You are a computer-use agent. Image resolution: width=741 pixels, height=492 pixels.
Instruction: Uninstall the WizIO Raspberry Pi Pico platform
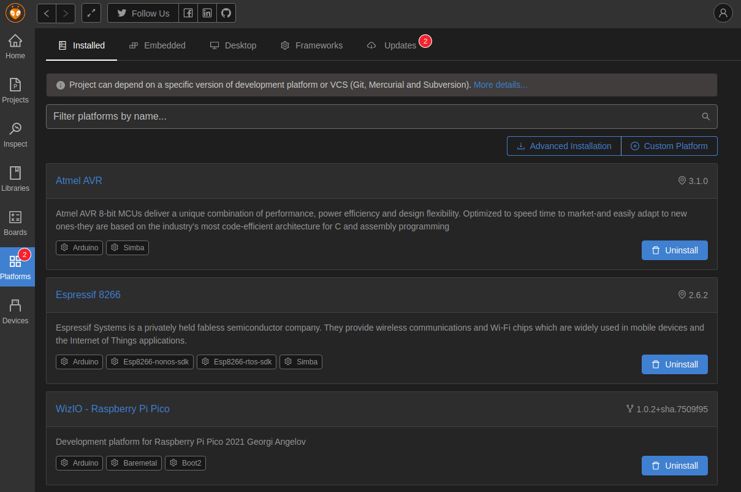[x=675, y=466]
